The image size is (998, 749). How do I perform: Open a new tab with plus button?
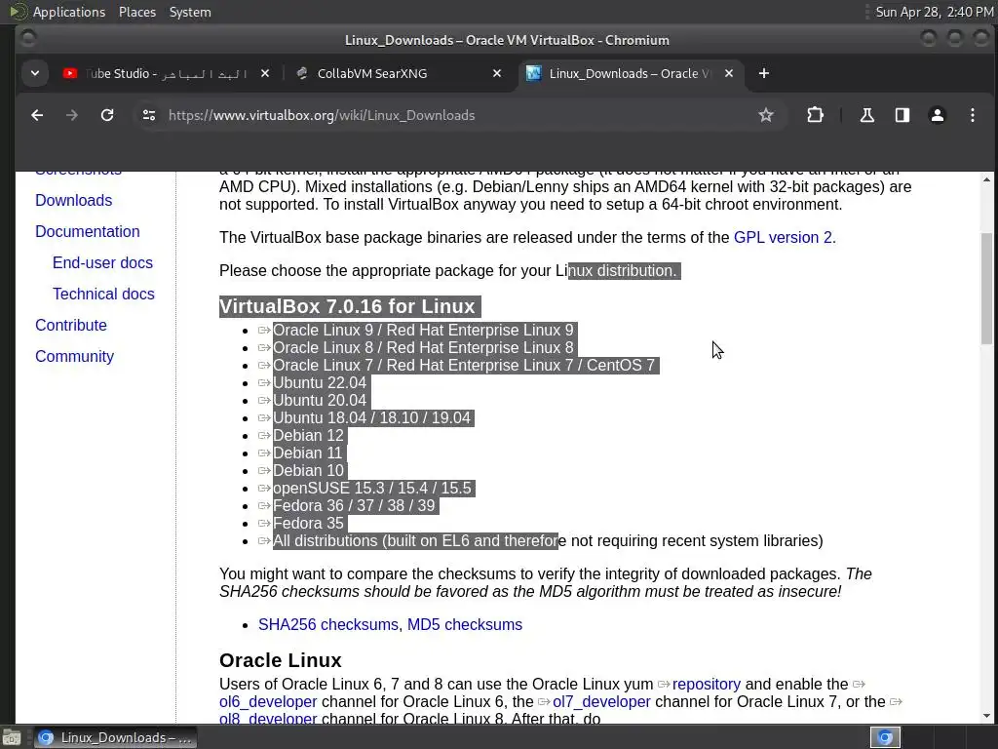pos(764,74)
